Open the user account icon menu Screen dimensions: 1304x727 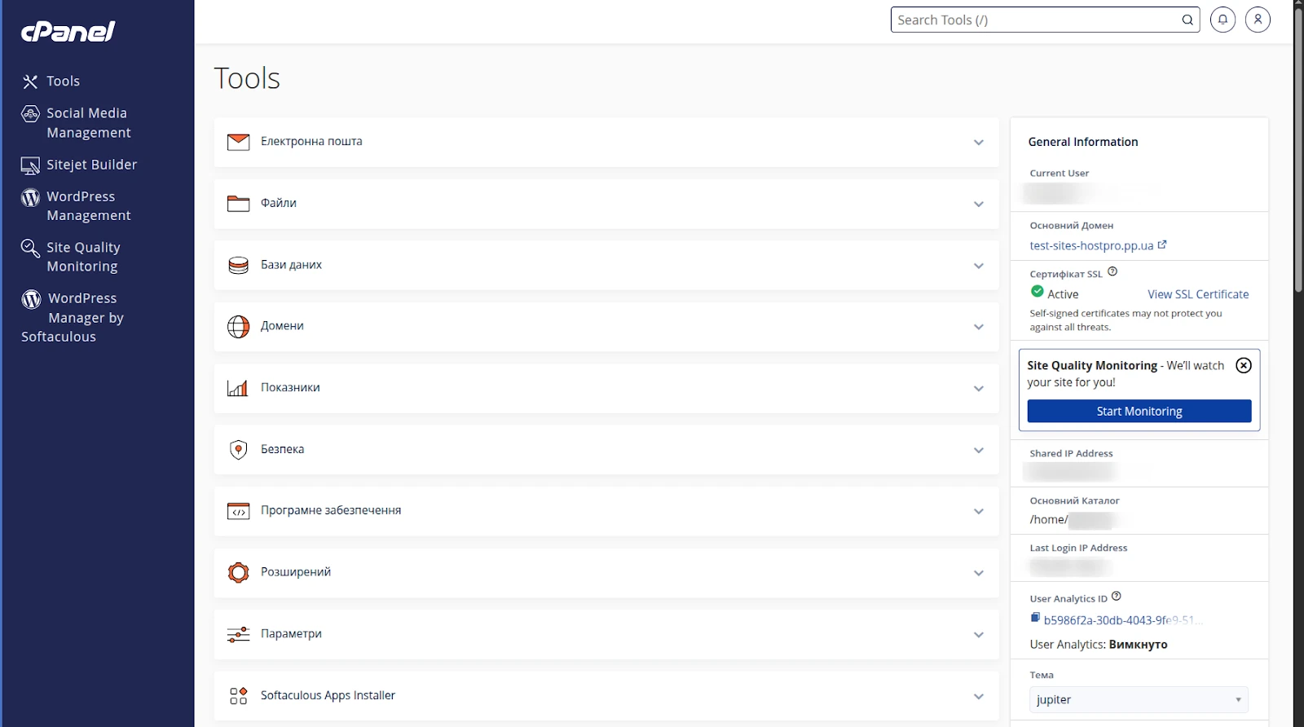pyautogui.click(x=1258, y=20)
